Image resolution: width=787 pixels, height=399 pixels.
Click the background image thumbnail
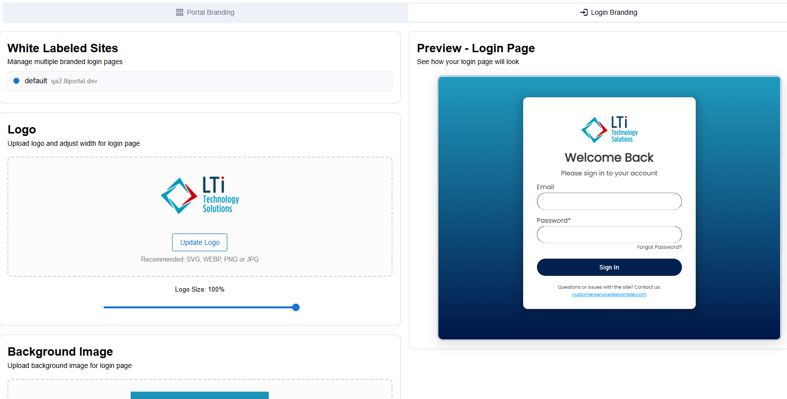pos(200,395)
